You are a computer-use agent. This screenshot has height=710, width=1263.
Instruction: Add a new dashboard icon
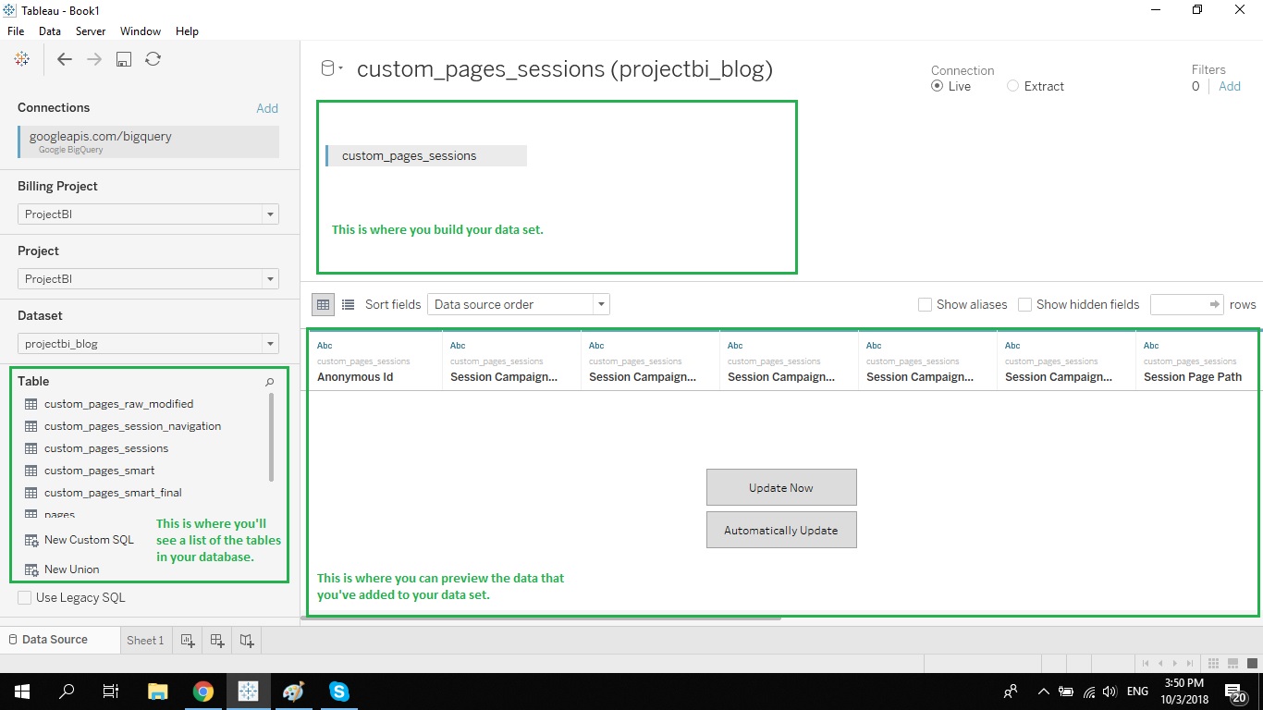217,640
